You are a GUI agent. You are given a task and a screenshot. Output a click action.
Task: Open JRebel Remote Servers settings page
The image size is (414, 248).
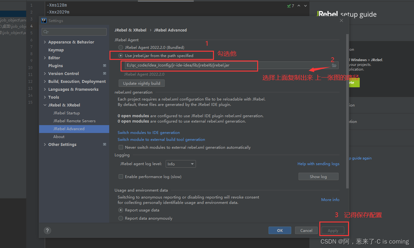(x=74, y=121)
